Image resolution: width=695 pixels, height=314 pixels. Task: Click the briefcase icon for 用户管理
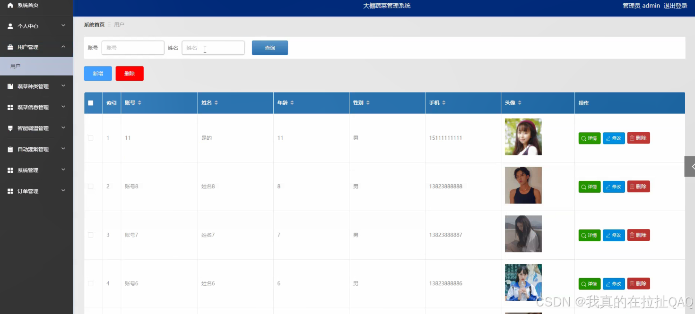(x=10, y=47)
